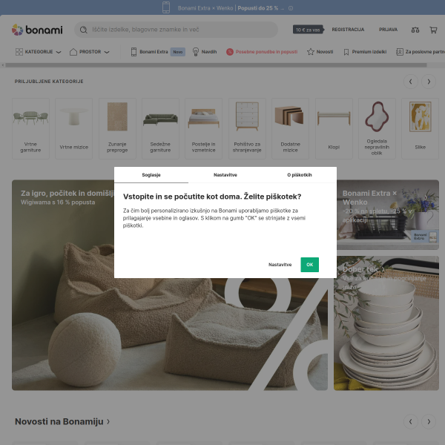Image resolution: width=445 pixels, height=445 pixels.
Task: Open the Klopi category
Action: click(334, 128)
